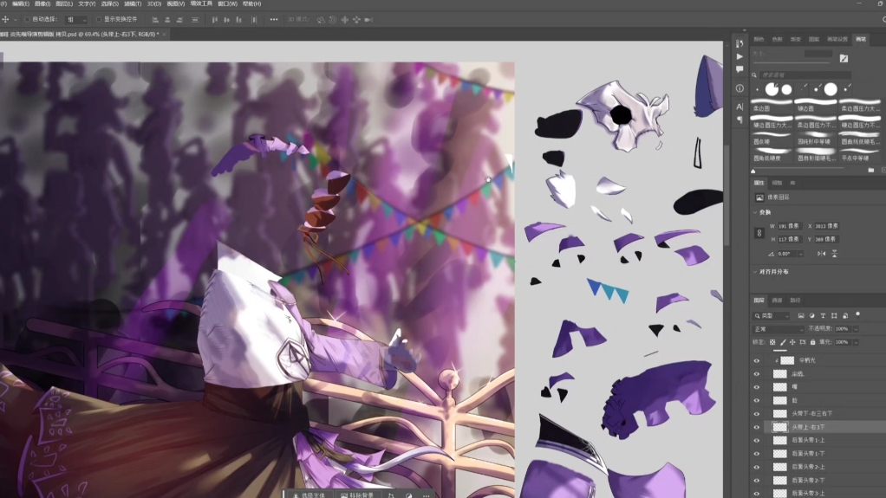The width and height of the screenshot is (886, 498).
Task: Open the layer filter 类型 dropdown
Action: click(772, 315)
